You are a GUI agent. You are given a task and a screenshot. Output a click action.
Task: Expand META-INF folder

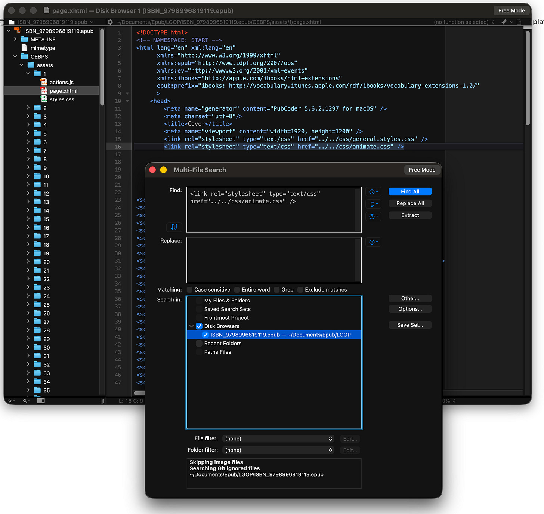point(15,39)
